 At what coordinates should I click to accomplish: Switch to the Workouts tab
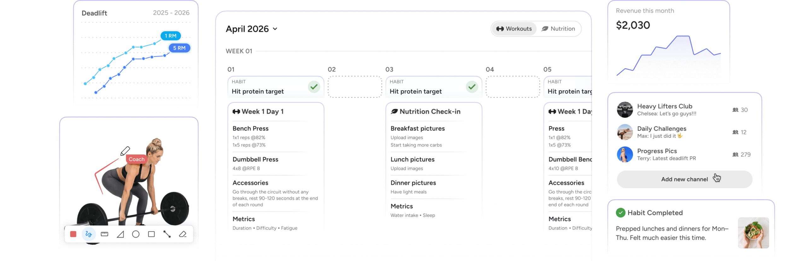click(514, 29)
